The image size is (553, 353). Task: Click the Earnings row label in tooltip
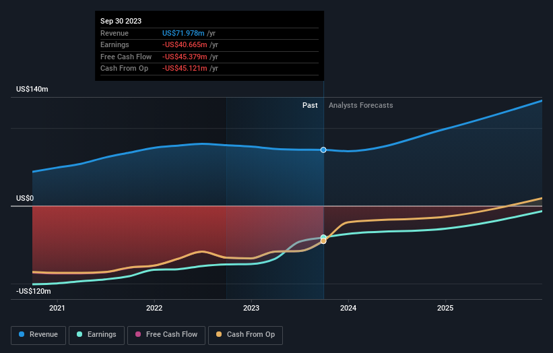click(115, 44)
